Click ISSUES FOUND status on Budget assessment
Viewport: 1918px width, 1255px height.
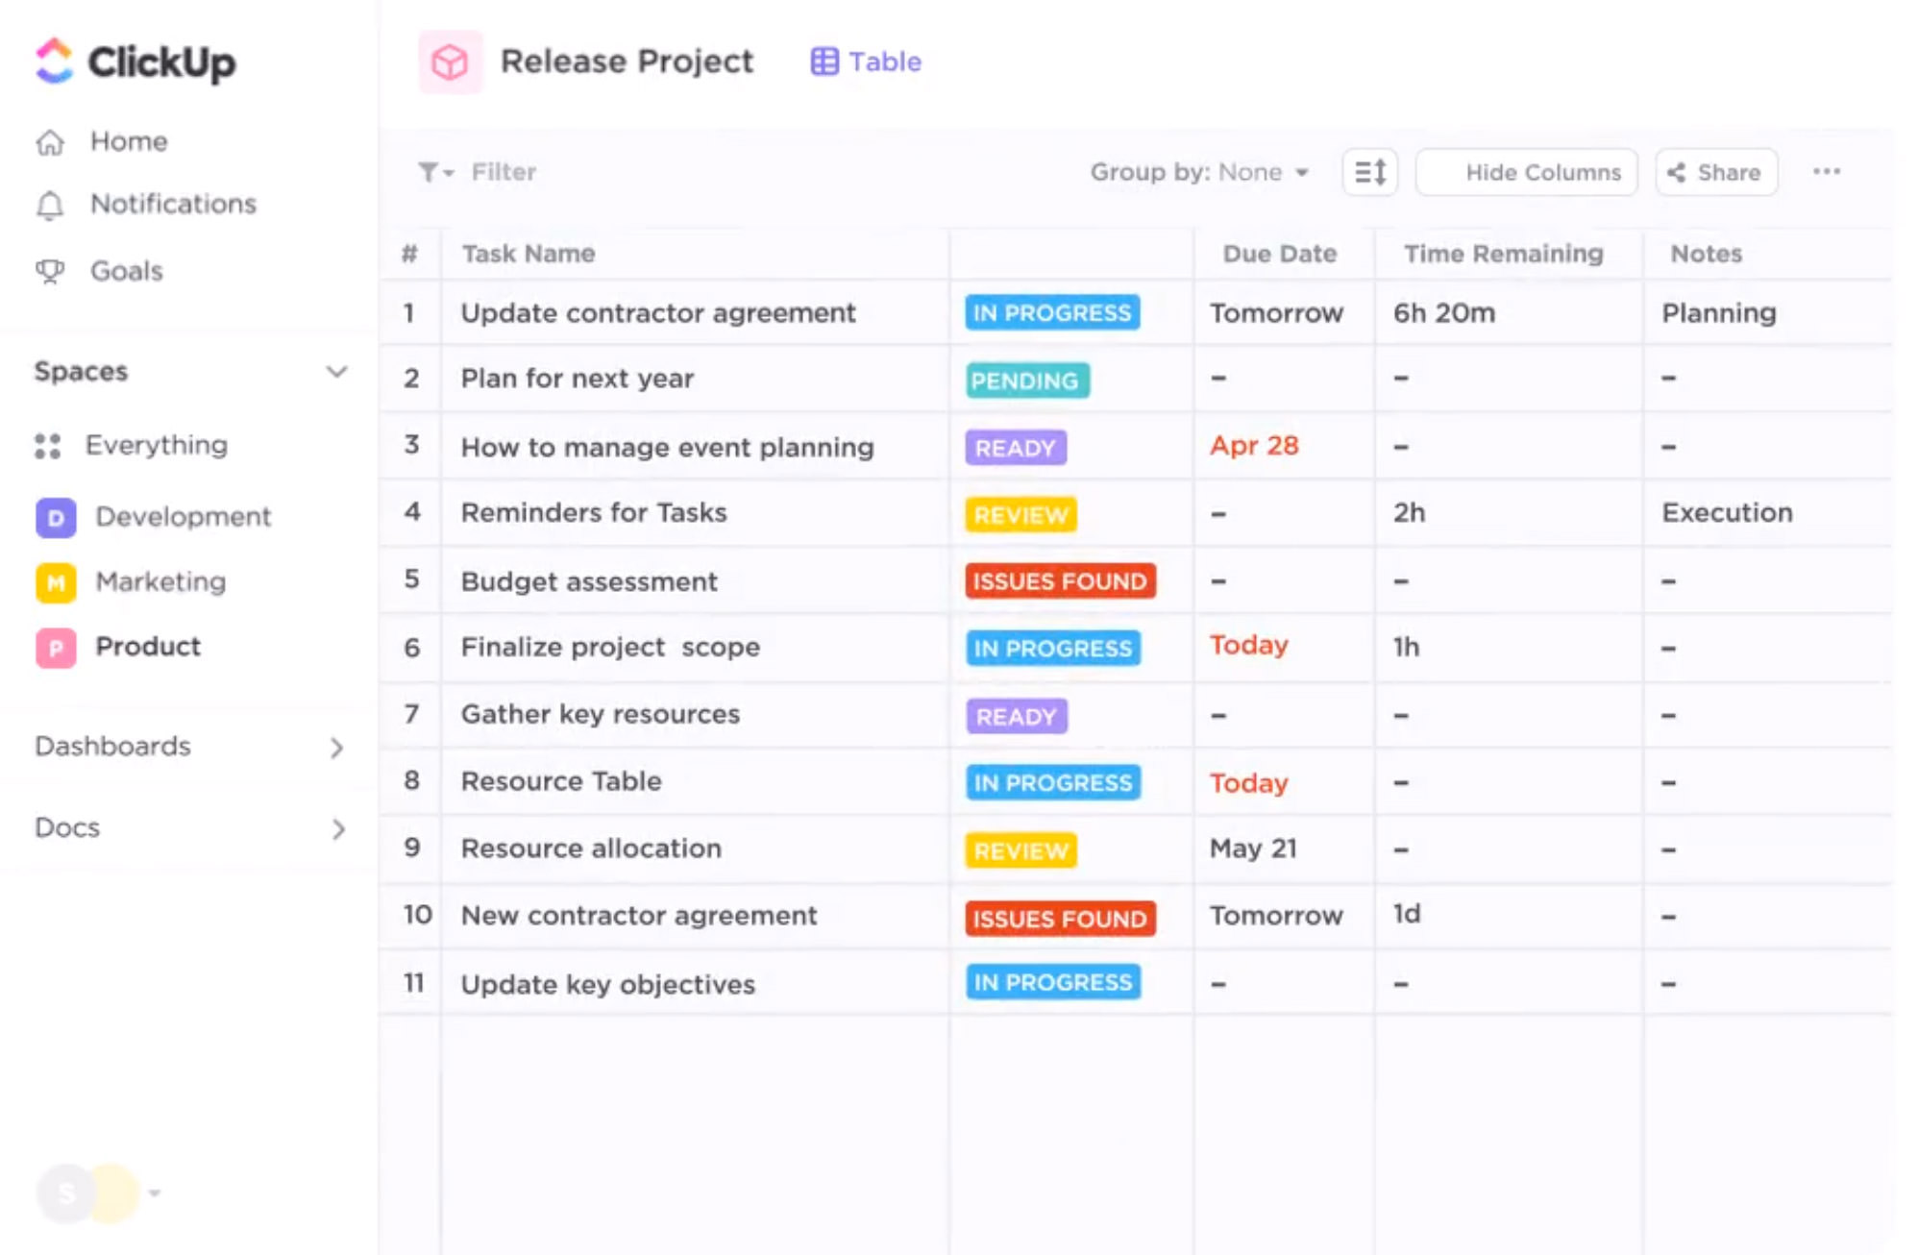point(1060,581)
